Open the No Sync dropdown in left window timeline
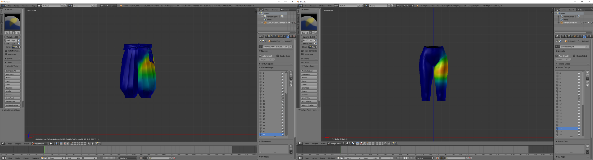 pos(128,158)
